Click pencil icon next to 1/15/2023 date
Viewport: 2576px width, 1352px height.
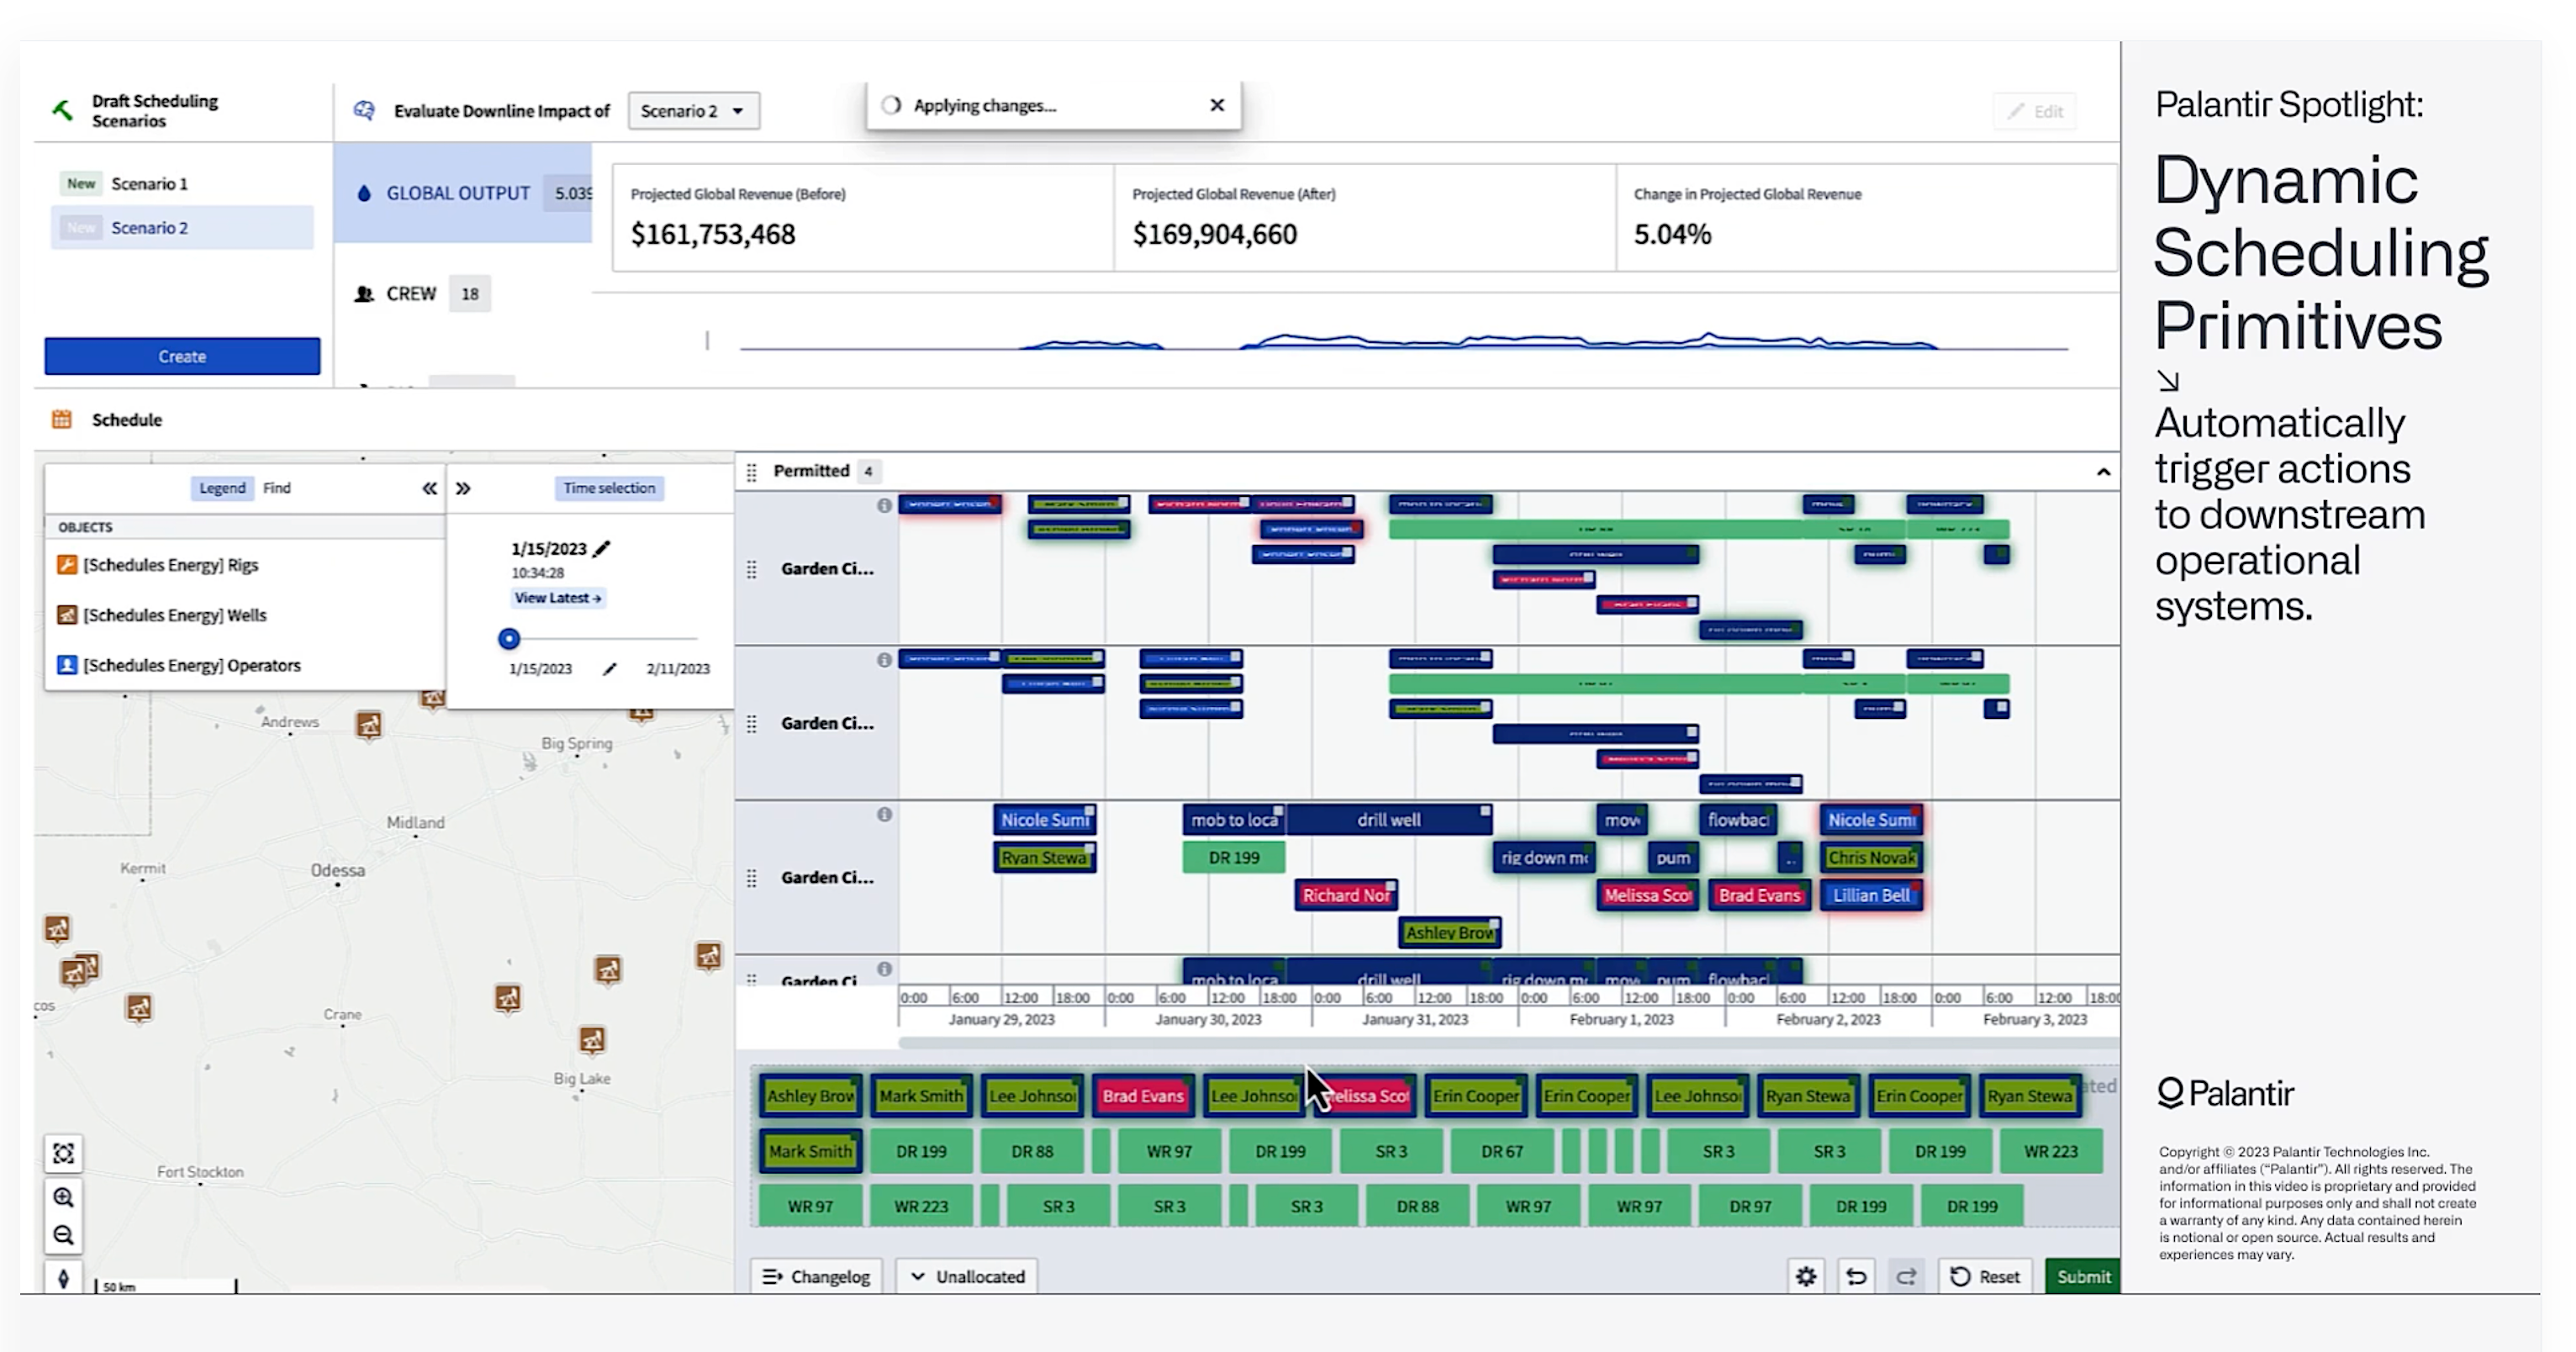pos(601,548)
